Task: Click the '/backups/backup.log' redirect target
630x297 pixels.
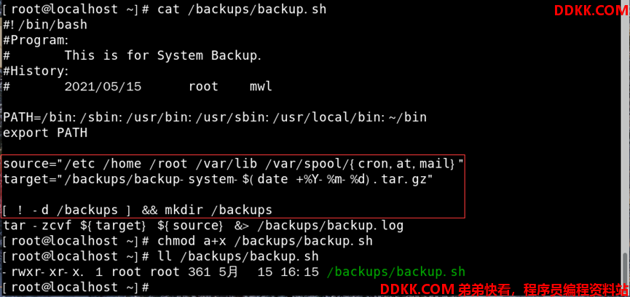Action: click(330, 226)
